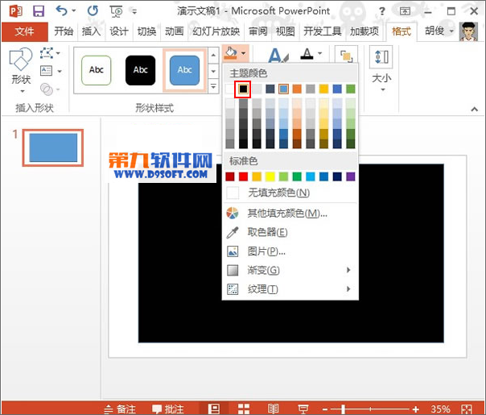486x415 pixels.
Task: Open the 文件 file tab
Action: click(x=24, y=31)
